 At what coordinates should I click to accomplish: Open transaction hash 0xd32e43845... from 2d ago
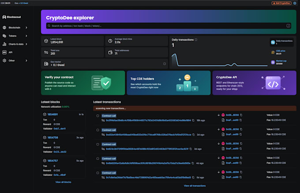pos(149,135)
